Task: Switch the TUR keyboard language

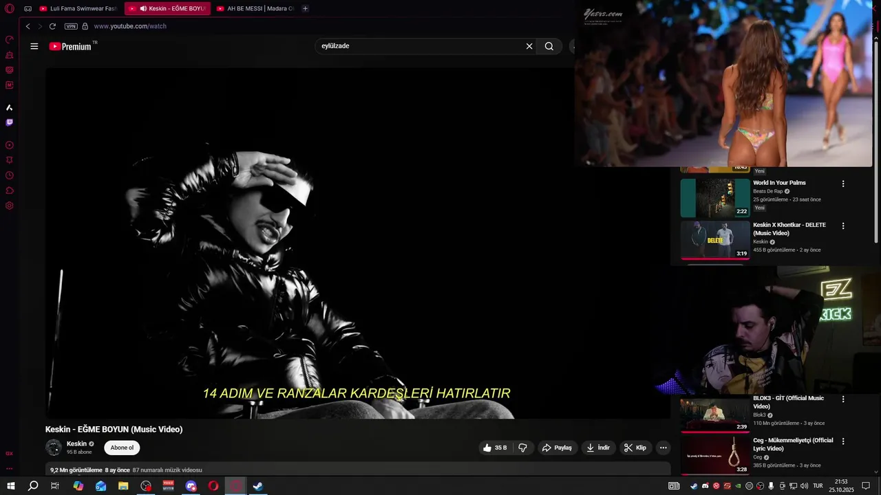Action: pyautogui.click(x=818, y=486)
